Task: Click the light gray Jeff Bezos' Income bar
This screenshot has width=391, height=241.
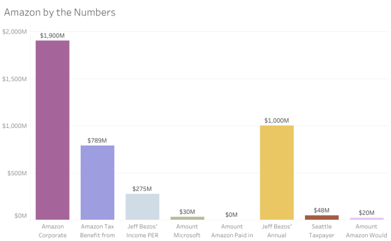Action: click(x=142, y=206)
